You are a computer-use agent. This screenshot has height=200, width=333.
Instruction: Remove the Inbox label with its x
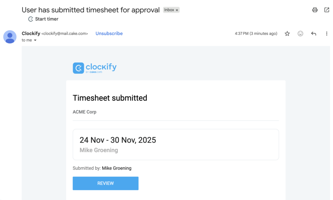[x=177, y=10]
